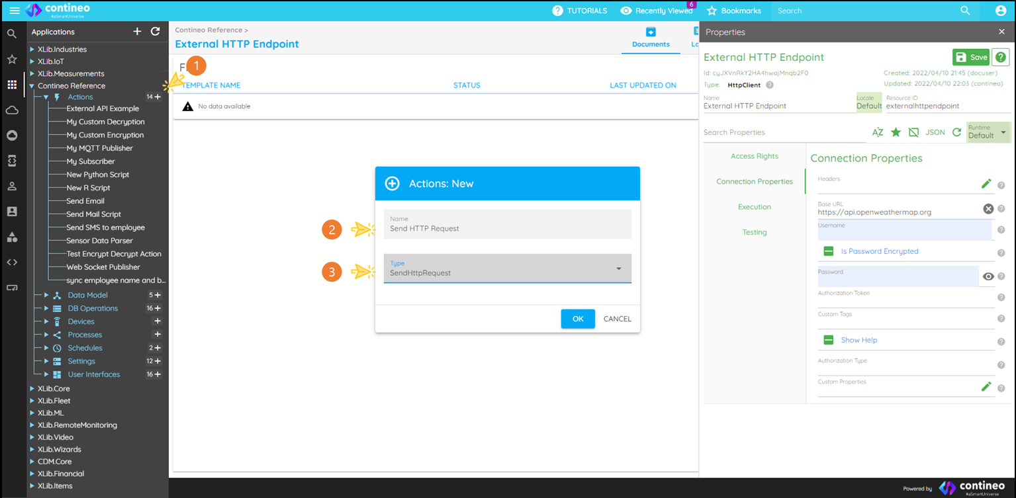Refresh the properties list with the refresh icon
Screen dimensions: 1016x498
(956, 132)
